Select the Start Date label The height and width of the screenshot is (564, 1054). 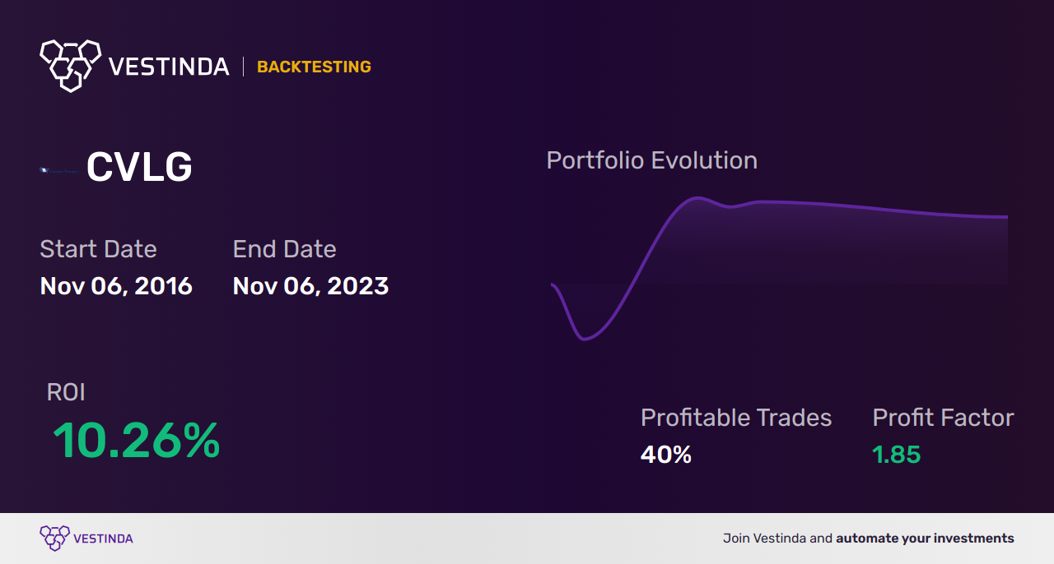pyautogui.click(x=98, y=249)
